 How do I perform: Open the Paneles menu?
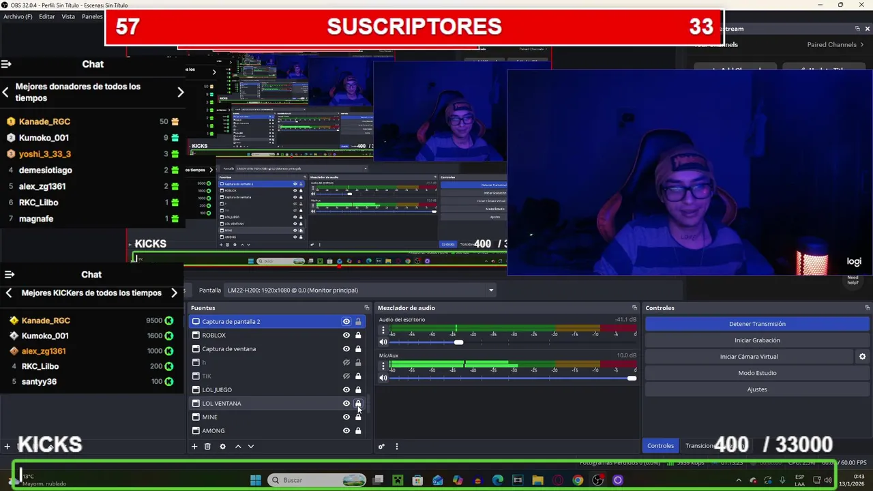pyautogui.click(x=92, y=16)
